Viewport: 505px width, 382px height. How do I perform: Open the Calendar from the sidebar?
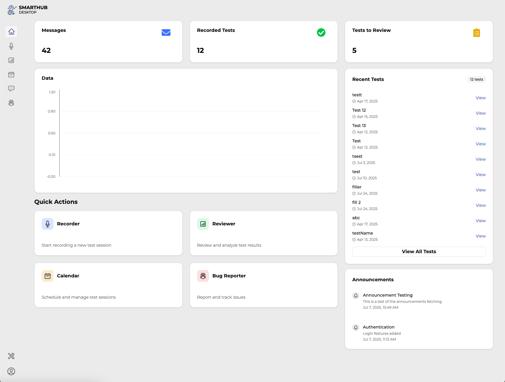point(11,74)
